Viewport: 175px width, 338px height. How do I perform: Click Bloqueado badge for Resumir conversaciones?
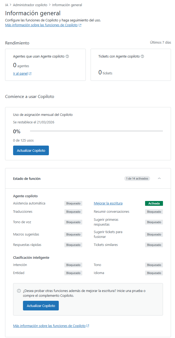tap(154, 212)
